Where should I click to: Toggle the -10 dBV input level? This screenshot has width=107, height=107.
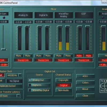4,65
